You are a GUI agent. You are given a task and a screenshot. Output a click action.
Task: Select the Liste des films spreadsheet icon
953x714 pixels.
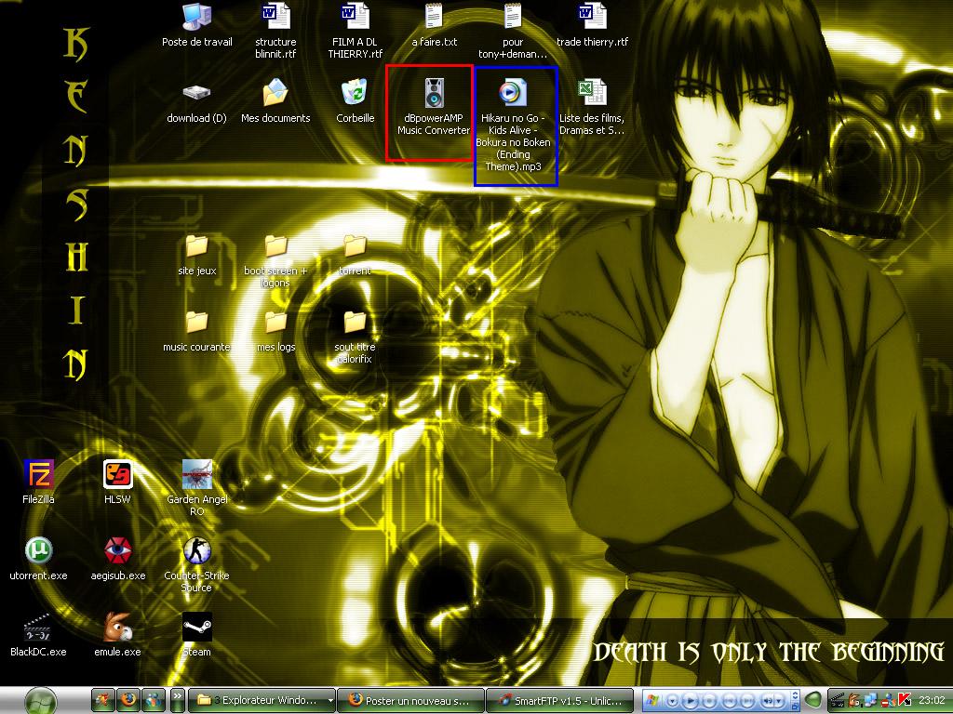592,108
